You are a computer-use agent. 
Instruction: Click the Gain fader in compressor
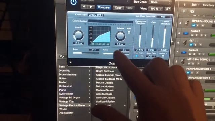(152, 36)
